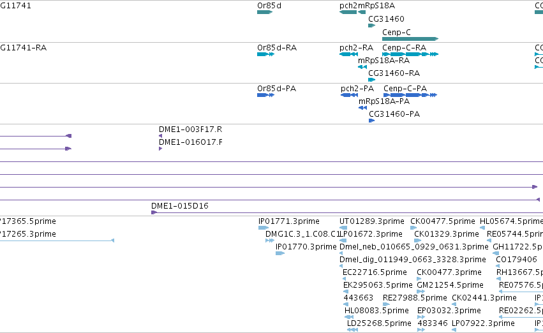The width and height of the screenshot is (543, 333).
Task: Select the pch2-PA protein glyph
Action: (350, 95)
